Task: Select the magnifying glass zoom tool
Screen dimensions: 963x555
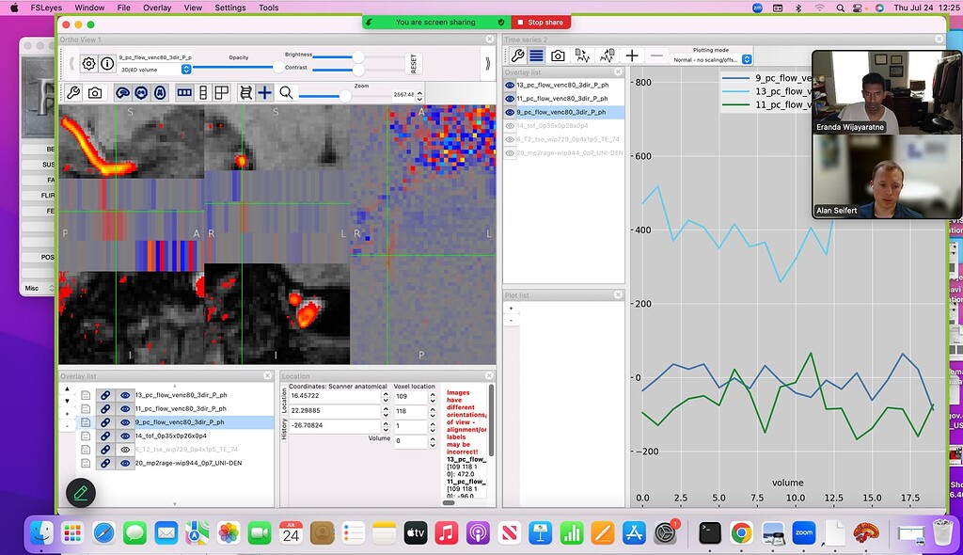Action: click(285, 94)
